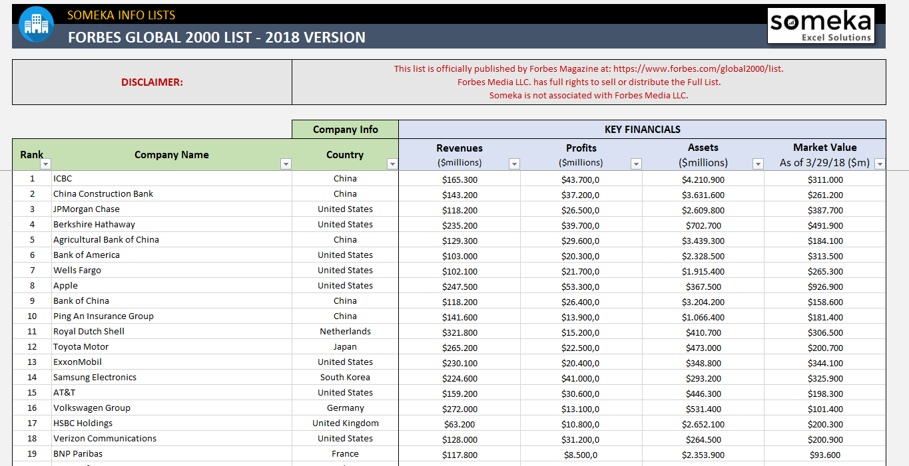Viewport: 909px width, 466px height.
Task: Select the China Construction Bank cell
Action: tap(172, 194)
